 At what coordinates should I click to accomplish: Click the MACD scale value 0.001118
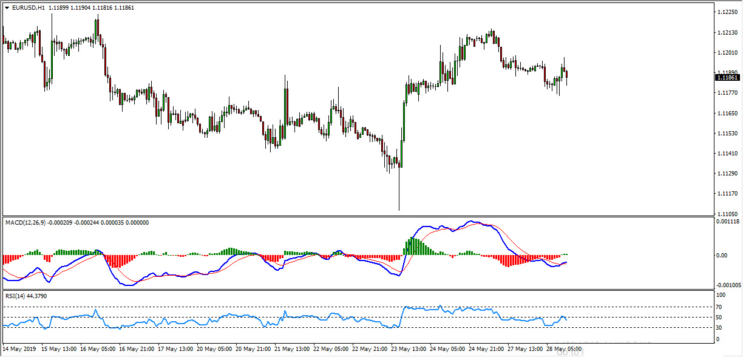click(x=728, y=222)
